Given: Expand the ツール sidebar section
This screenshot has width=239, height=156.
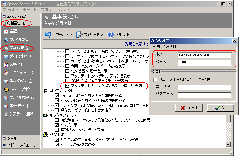Looking at the screenshot, I should (x=4, y=139).
